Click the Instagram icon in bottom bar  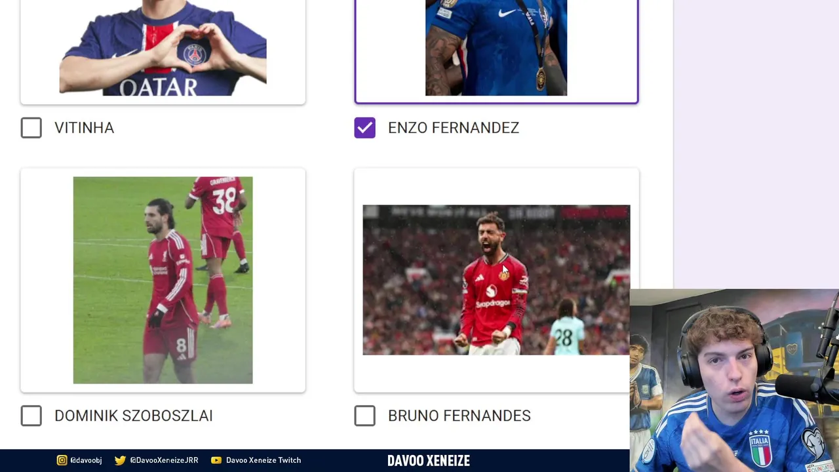[62, 460]
